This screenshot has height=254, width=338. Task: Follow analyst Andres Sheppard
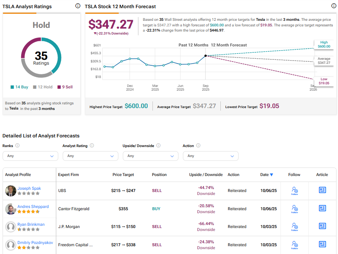click(295, 209)
